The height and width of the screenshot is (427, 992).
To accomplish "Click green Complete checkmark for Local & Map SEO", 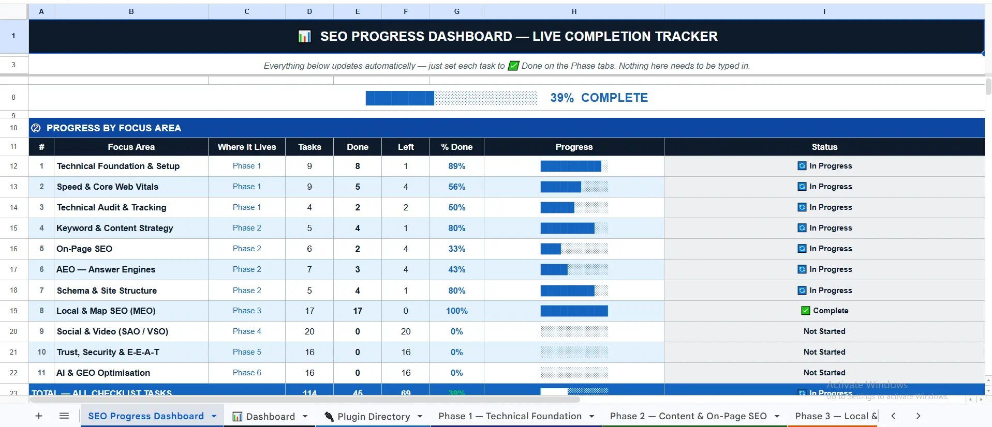I will click(x=806, y=311).
